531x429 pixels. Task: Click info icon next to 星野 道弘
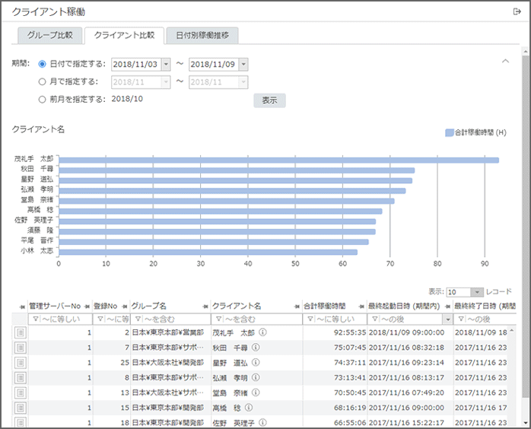(256, 362)
